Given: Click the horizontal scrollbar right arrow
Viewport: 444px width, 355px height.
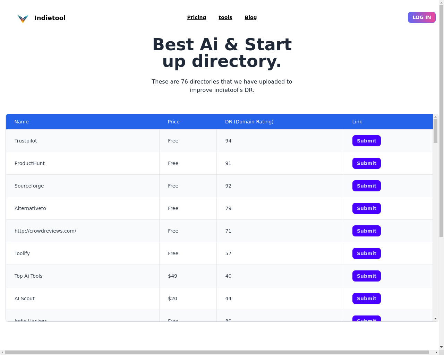Looking at the screenshot, I should pos(436,353).
